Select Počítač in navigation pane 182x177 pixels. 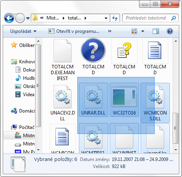(x=23, y=127)
